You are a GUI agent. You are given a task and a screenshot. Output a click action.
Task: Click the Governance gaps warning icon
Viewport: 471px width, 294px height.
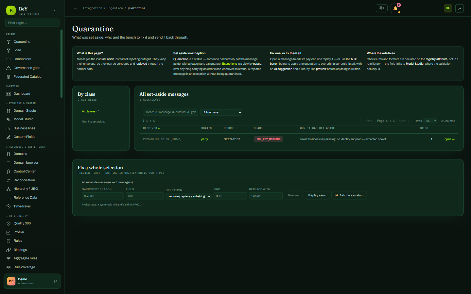tap(9, 68)
